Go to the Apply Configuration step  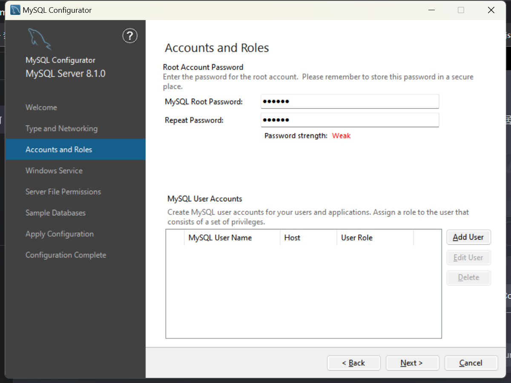[x=60, y=234]
